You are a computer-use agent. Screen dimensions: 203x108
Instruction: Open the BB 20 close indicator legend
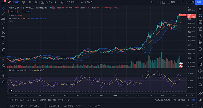tap(15, 19)
